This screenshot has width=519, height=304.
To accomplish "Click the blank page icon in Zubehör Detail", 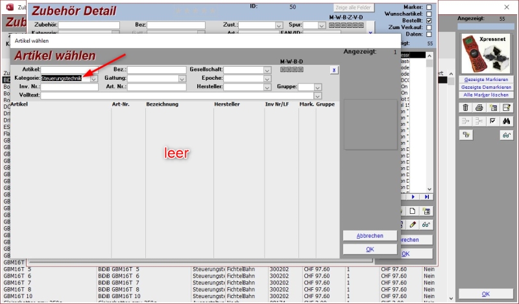I will [413, 211].
